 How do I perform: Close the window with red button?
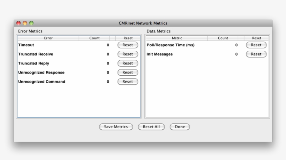point(18,23)
